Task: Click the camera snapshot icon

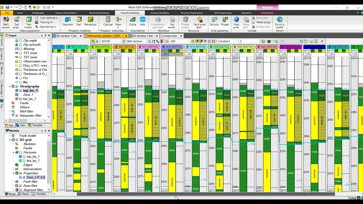Action: pyautogui.click(x=269, y=41)
